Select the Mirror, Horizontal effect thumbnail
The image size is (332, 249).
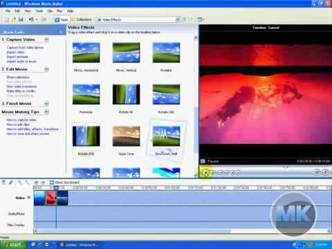click(86, 53)
